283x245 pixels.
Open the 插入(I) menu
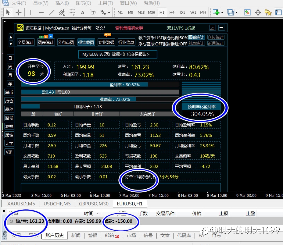62,3
